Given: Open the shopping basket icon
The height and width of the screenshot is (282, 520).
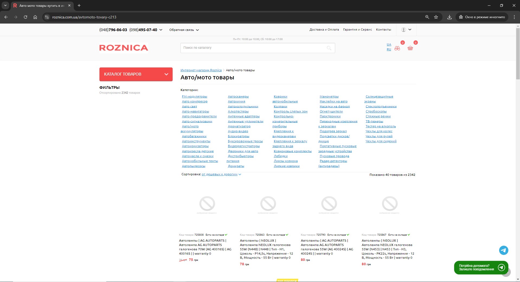Looking at the screenshot, I should tap(410, 48).
